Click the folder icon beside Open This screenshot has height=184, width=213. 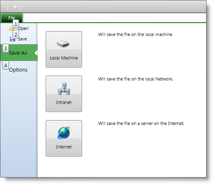(x=12, y=28)
